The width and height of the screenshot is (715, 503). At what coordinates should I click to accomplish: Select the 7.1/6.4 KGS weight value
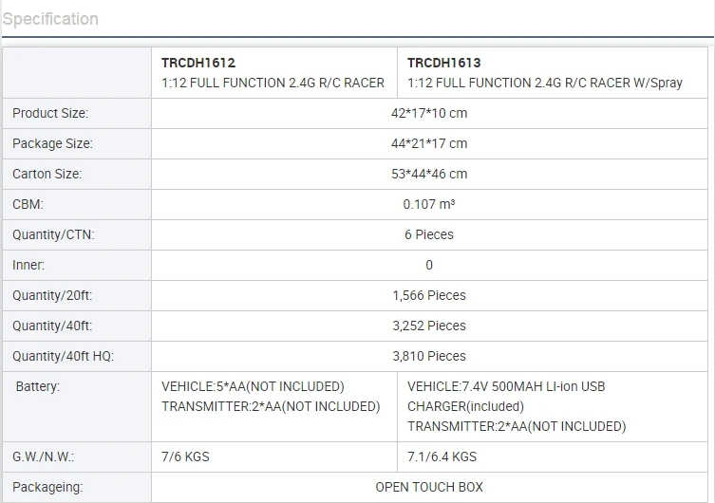click(x=442, y=456)
